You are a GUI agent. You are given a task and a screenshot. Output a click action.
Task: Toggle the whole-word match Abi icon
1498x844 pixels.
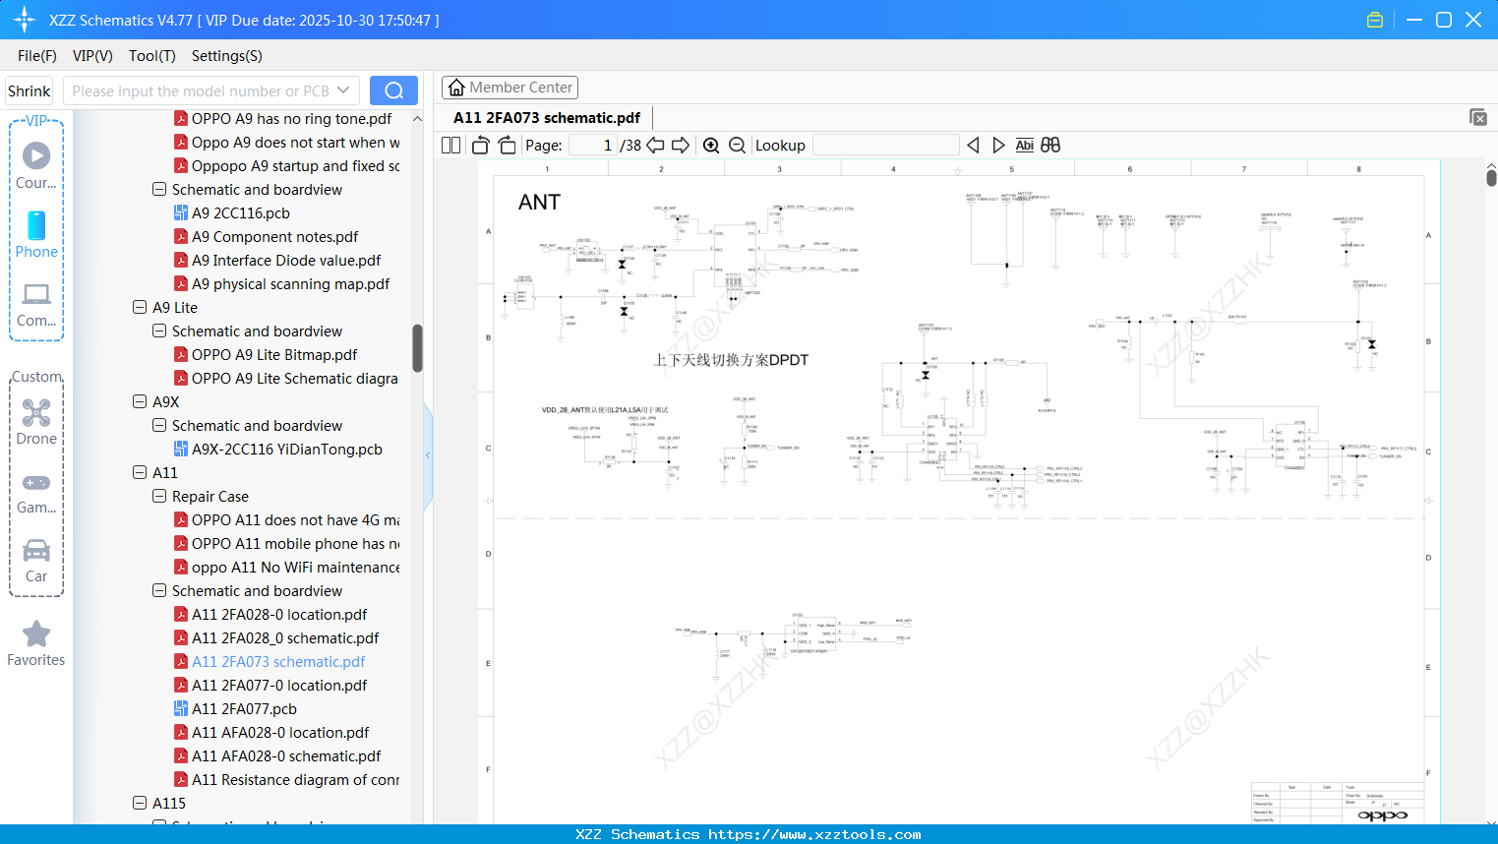1024,146
